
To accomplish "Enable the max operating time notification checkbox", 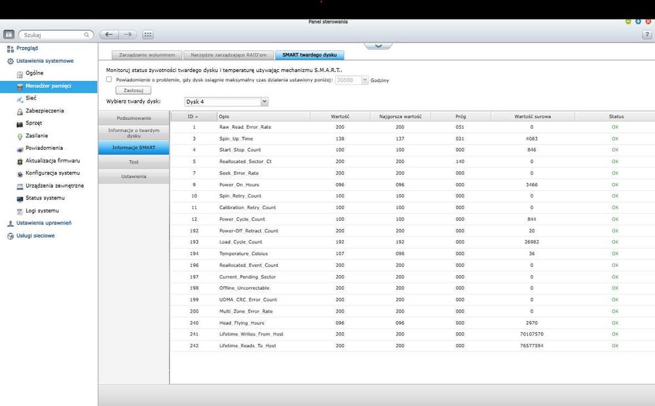I will [109, 79].
